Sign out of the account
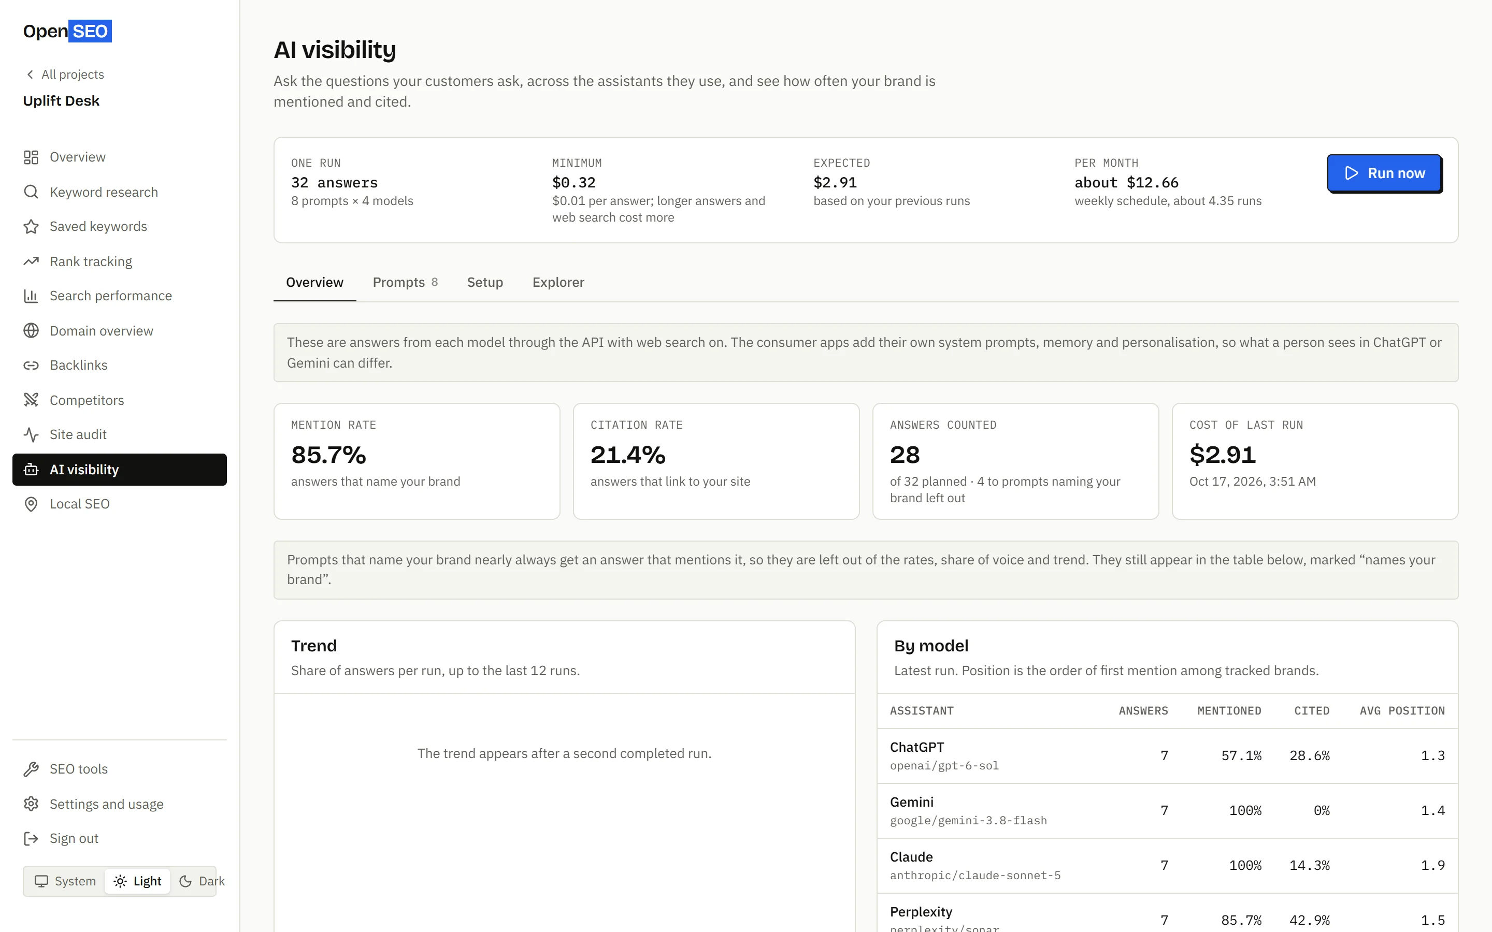 120,838
